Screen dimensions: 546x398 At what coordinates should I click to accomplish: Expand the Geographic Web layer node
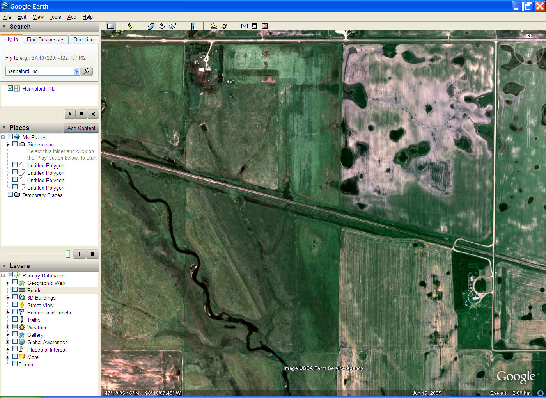click(7, 283)
